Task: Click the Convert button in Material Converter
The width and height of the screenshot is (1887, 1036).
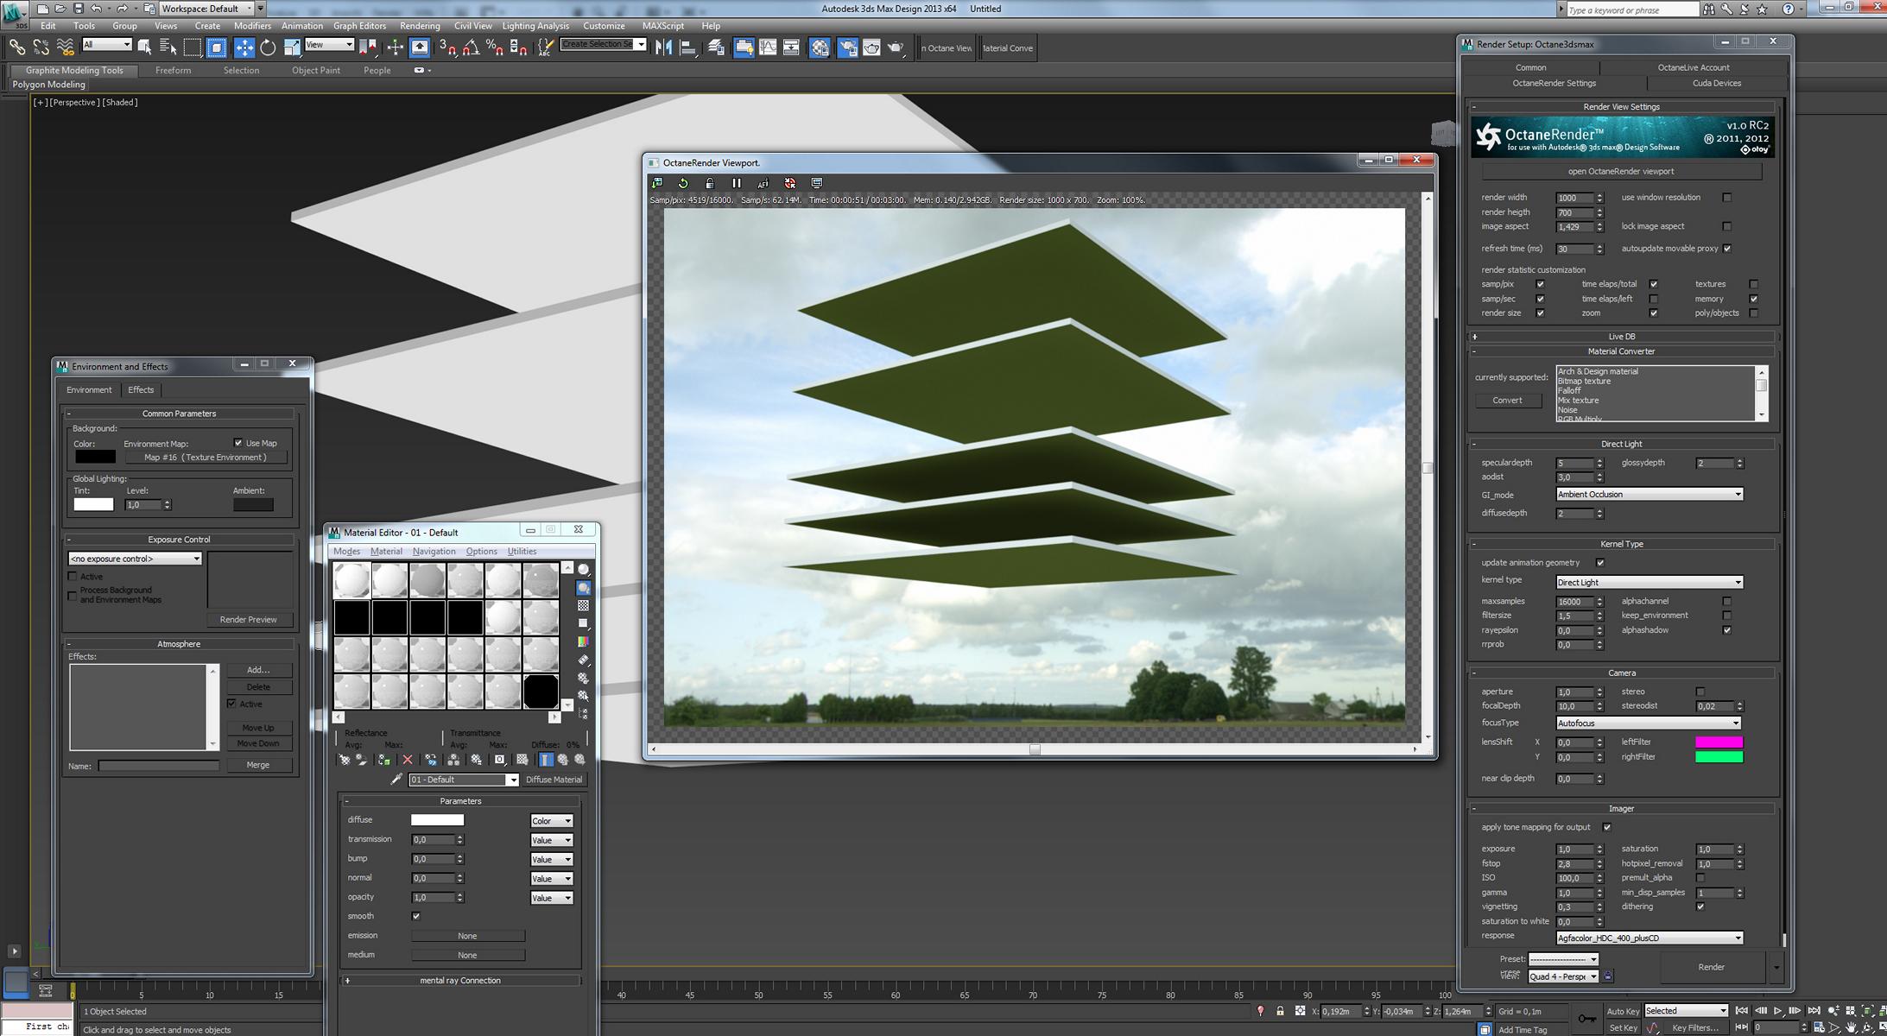Action: tap(1507, 401)
